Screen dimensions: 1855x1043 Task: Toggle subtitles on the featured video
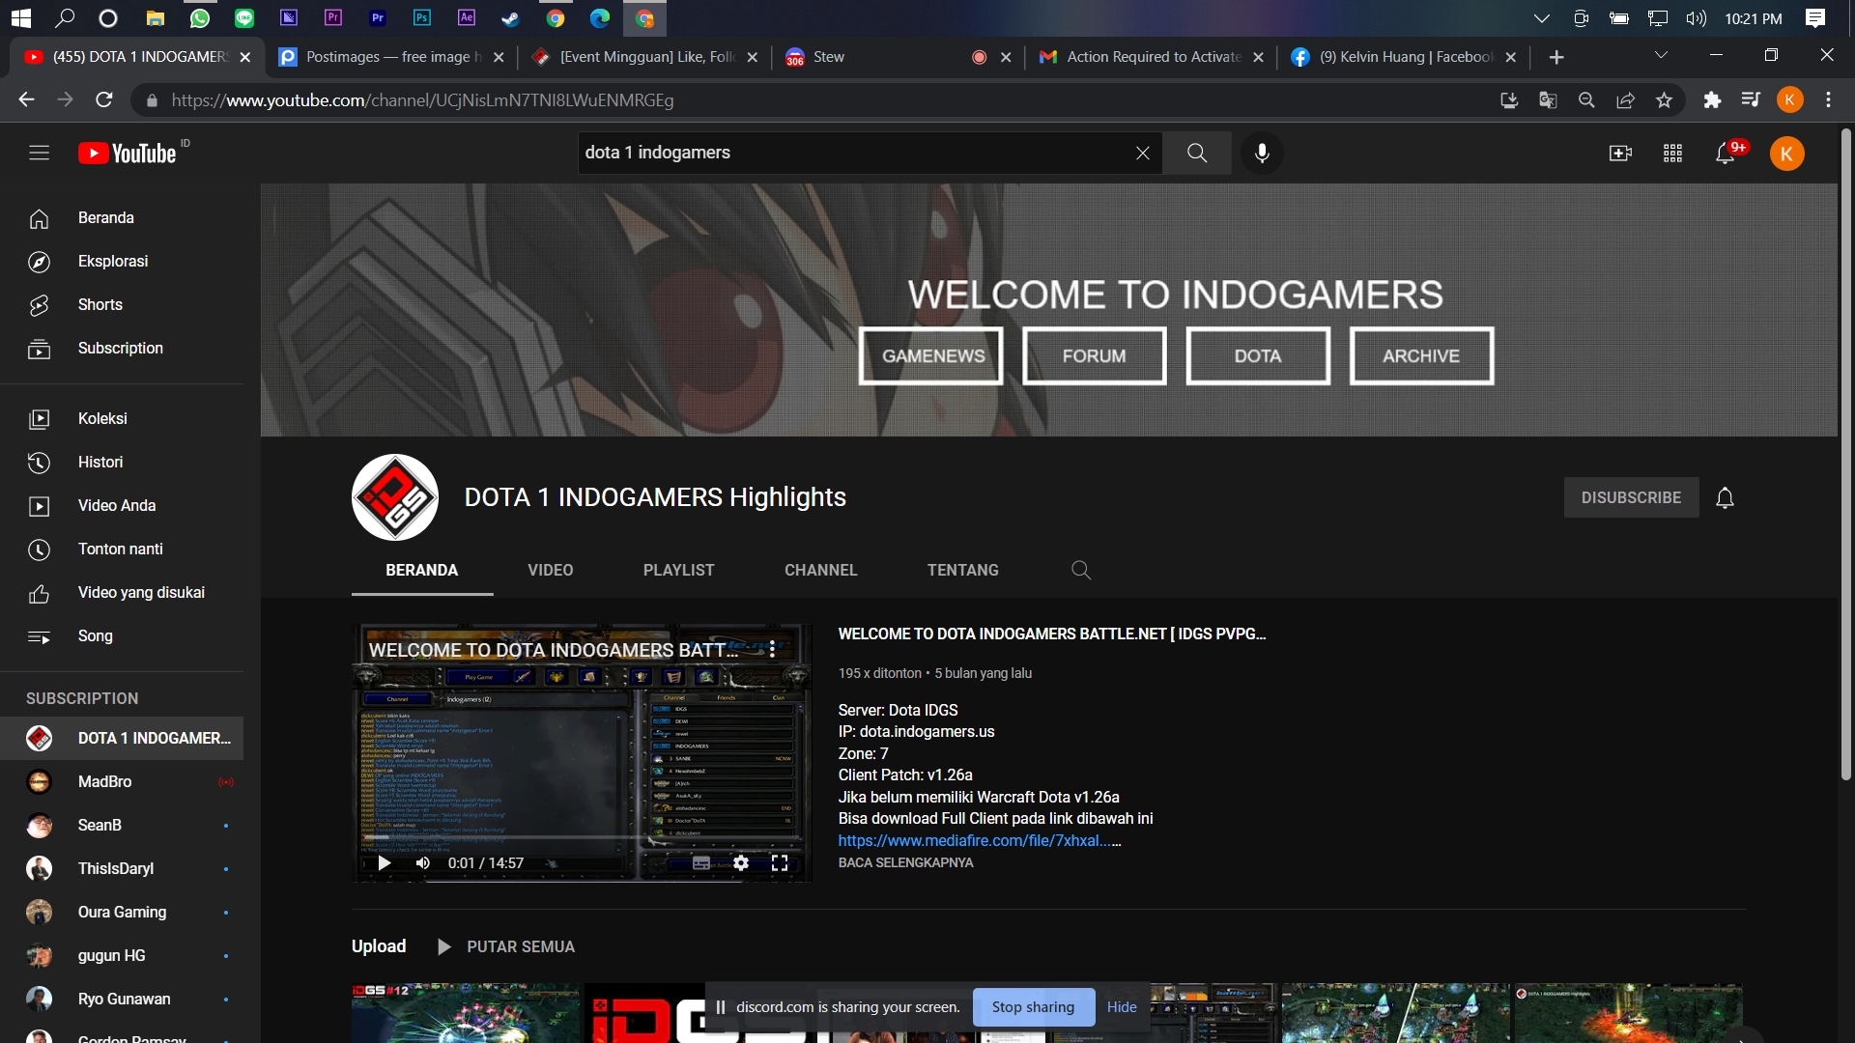[x=701, y=862]
